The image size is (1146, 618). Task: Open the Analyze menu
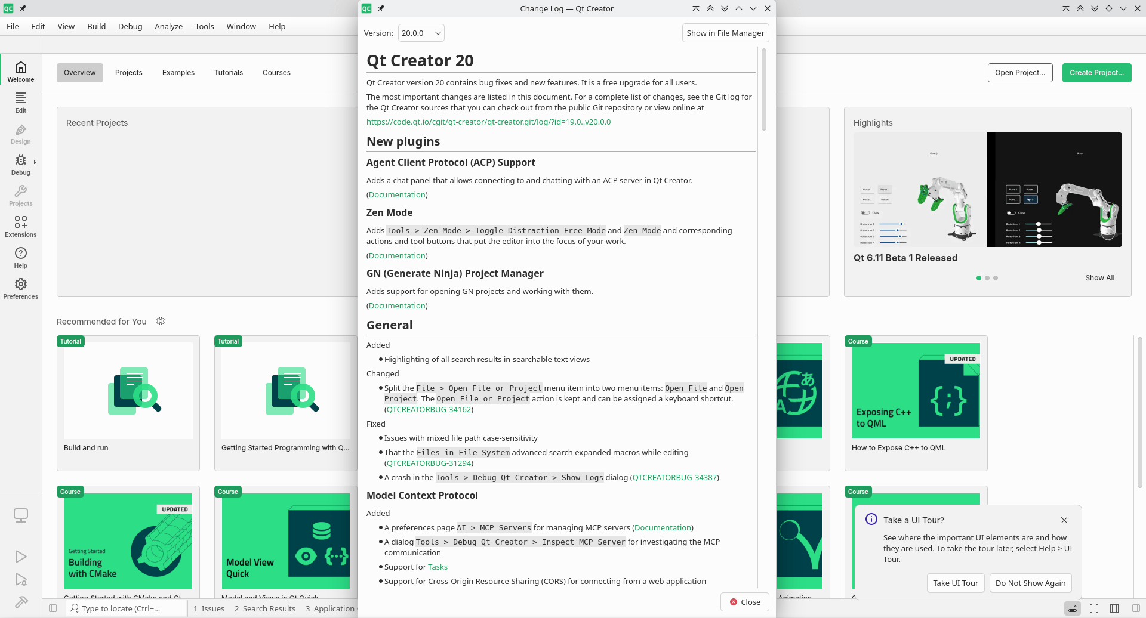coord(169,26)
